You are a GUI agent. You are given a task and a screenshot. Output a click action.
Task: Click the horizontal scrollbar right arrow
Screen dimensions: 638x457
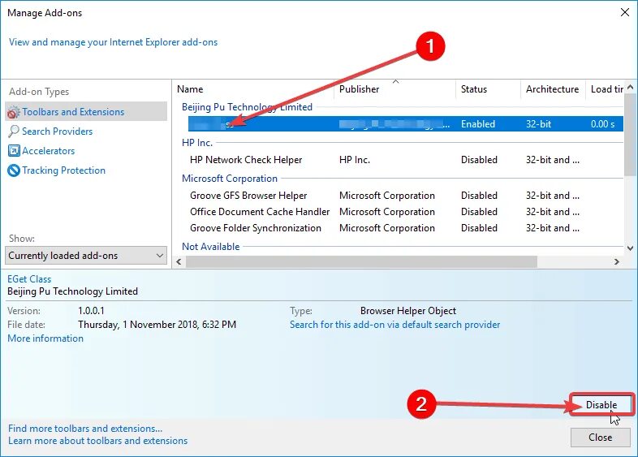pyautogui.click(x=616, y=262)
